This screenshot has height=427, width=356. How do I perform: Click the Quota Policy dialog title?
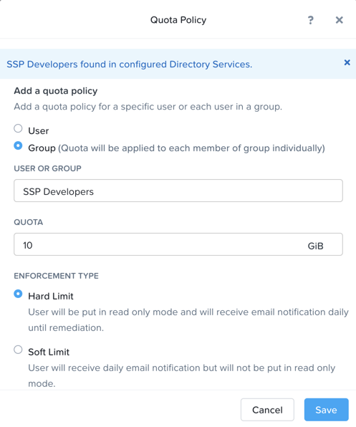pyautogui.click(x=178, y=20)
